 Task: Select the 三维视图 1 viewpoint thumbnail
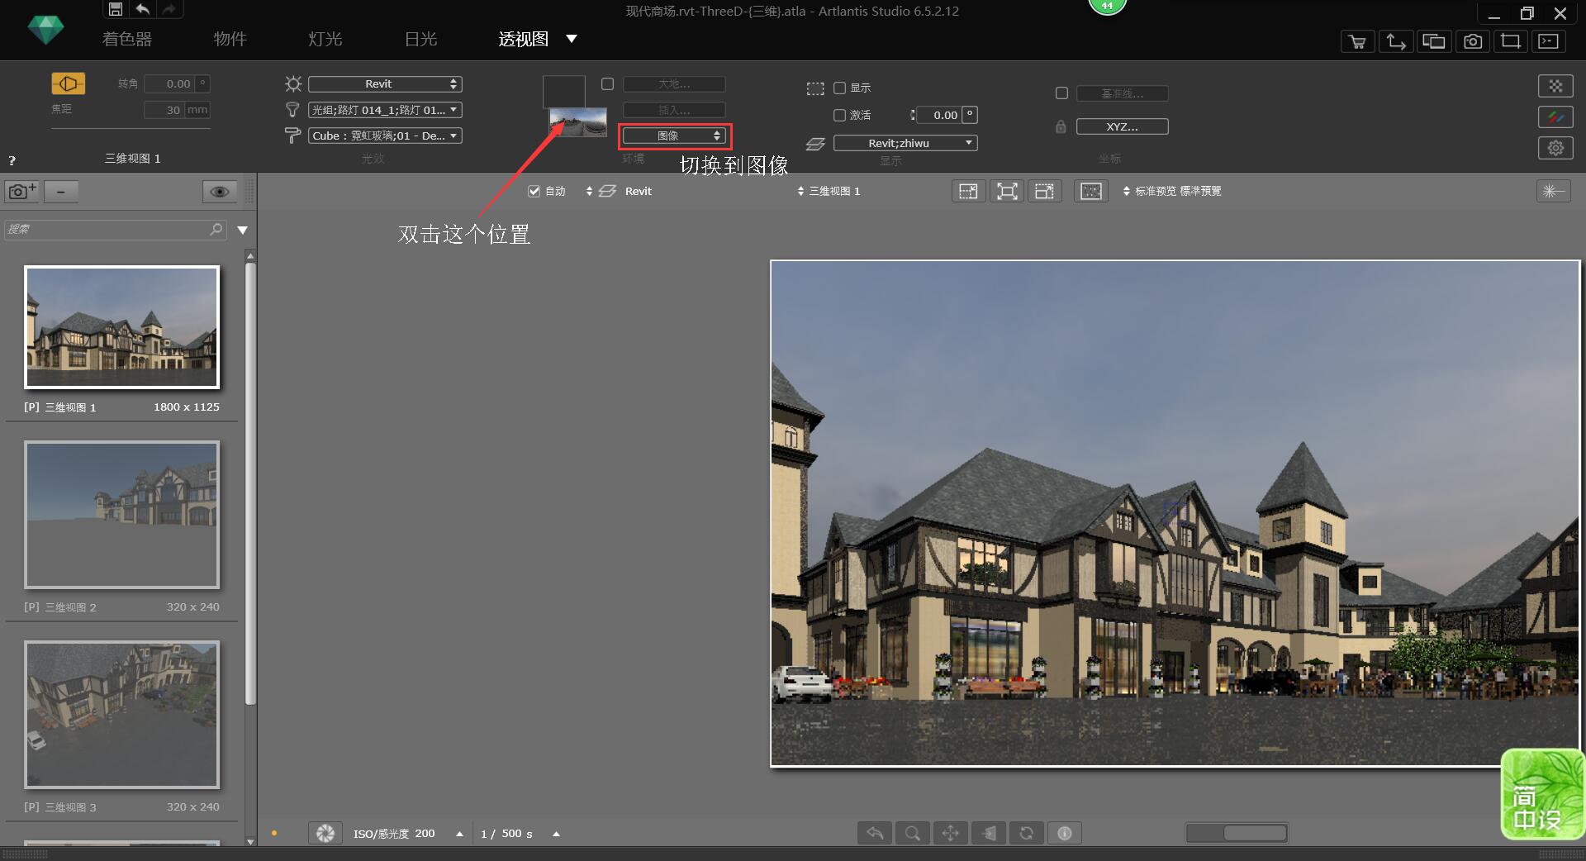pyautogui.click(x=121, y=327)
